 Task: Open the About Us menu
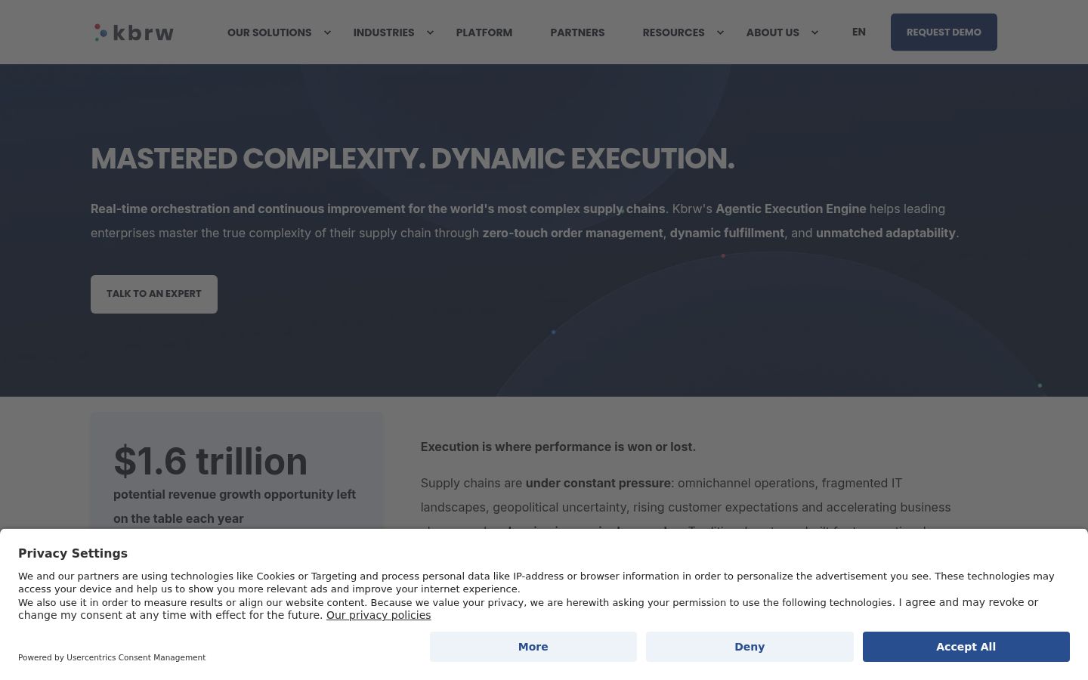click(x=772, y=32)
